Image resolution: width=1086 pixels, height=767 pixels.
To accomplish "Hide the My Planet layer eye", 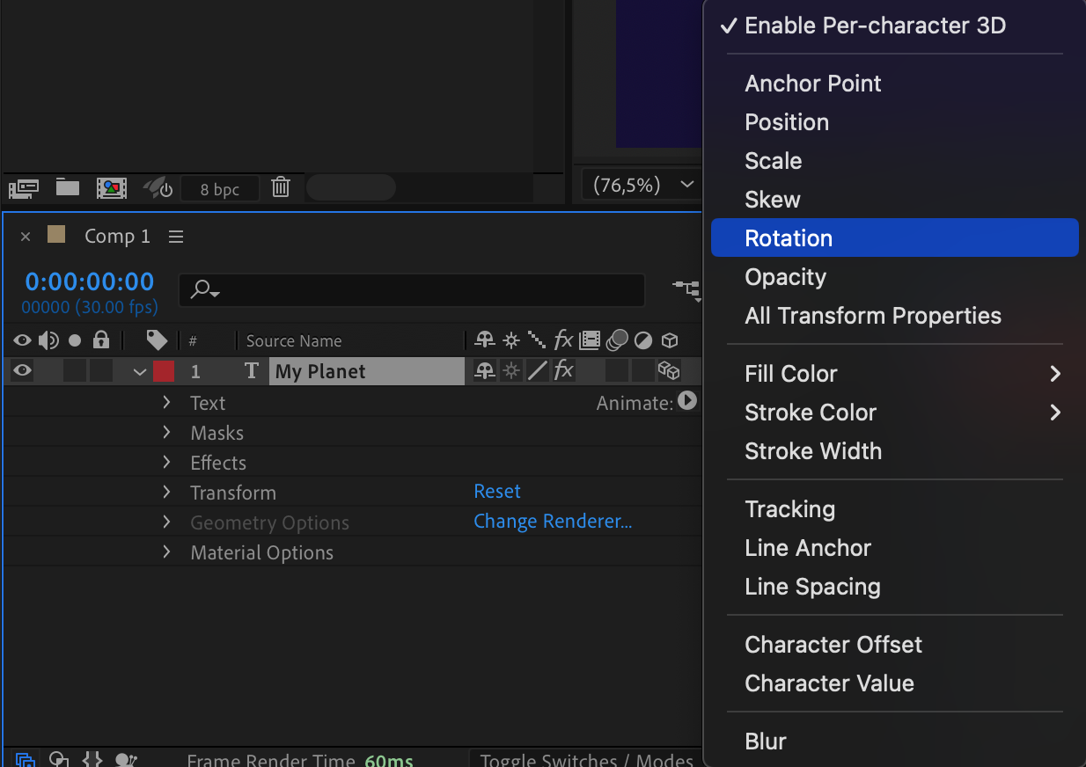I will 23,371.
